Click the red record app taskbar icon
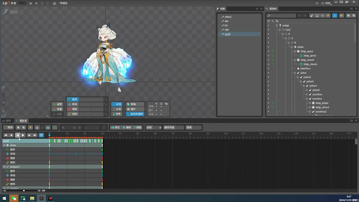Screen dimensions: 359x202 coord(50,198)
